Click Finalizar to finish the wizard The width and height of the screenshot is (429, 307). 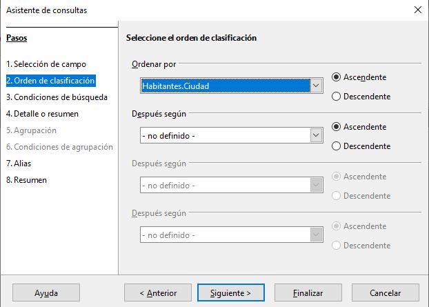tap(308, 293)
